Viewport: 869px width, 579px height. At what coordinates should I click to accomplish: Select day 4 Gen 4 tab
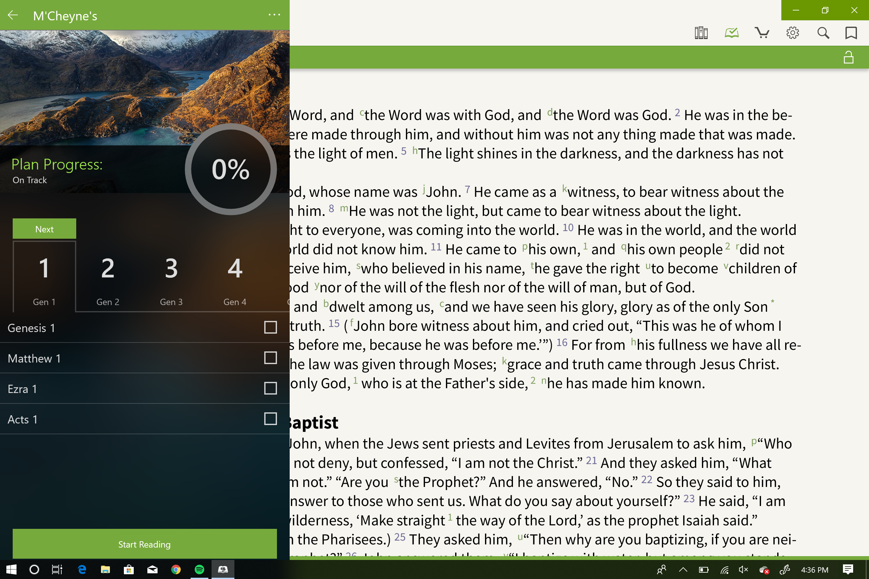235,277
